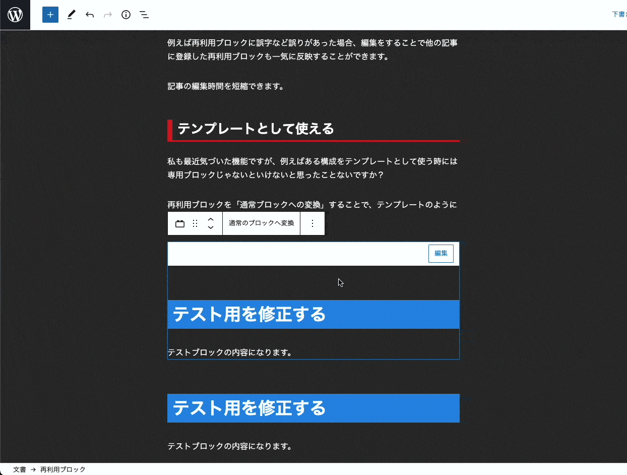Select the pencil Tools icon
627x475 pixels.
[x=71, y=15]
